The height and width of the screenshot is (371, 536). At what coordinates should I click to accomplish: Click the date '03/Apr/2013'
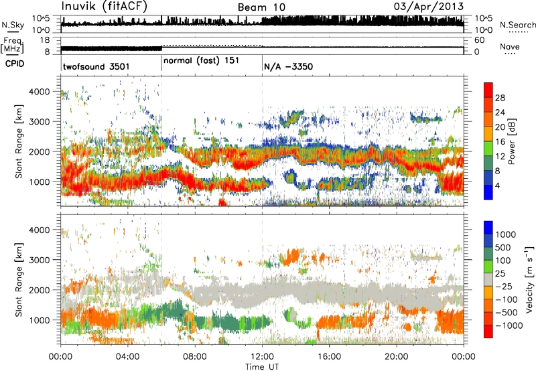click(x=429, y=6)
